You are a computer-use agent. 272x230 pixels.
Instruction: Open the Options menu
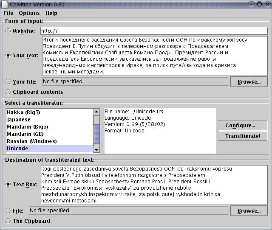pos(29,13)
